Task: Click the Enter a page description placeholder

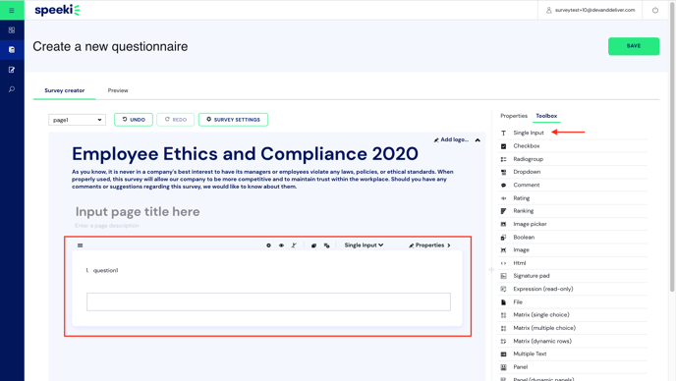Action: tap(106, 226)
